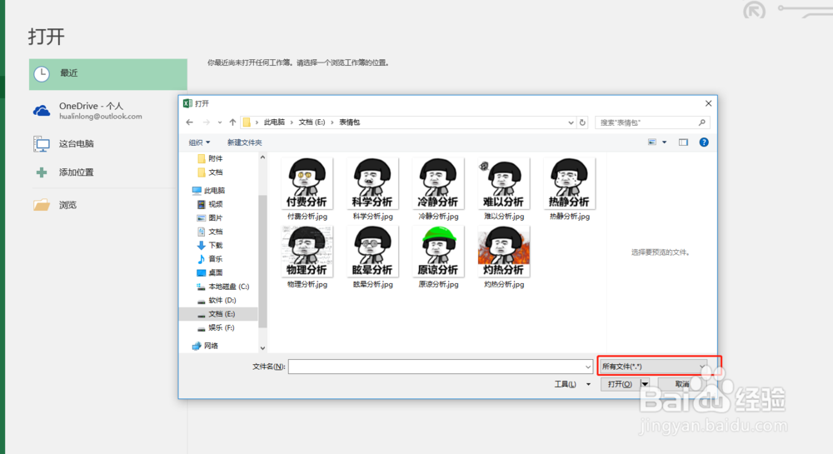Screen dimensions: 833x454
Task: Select 此电脑 in navigation tree
Action: tap(209, 190)
